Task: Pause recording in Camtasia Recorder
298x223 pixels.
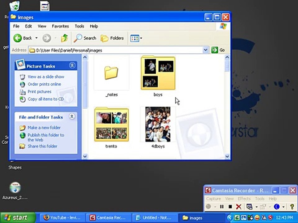Action: pyautogui.click(x=222, y=207)
